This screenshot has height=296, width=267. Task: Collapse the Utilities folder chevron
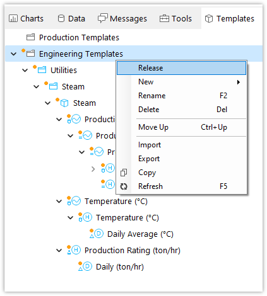point(25,70)
